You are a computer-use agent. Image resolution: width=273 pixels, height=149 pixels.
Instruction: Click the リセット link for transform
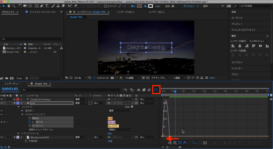pos(110,133)
